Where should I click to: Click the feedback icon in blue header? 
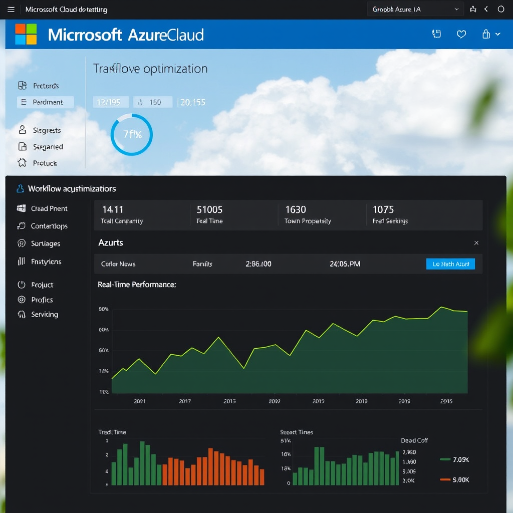(436, 34)
